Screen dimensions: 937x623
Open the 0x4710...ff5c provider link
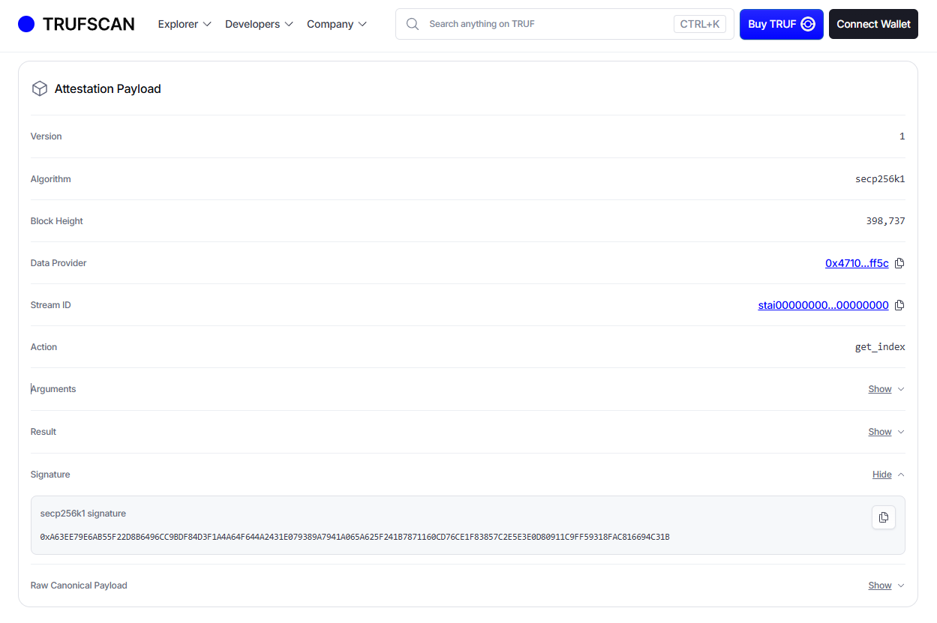coord(856,262)
